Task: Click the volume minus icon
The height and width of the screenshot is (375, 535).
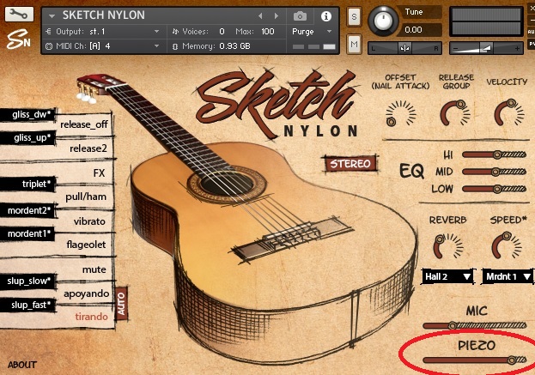Action: click(455, 49)
